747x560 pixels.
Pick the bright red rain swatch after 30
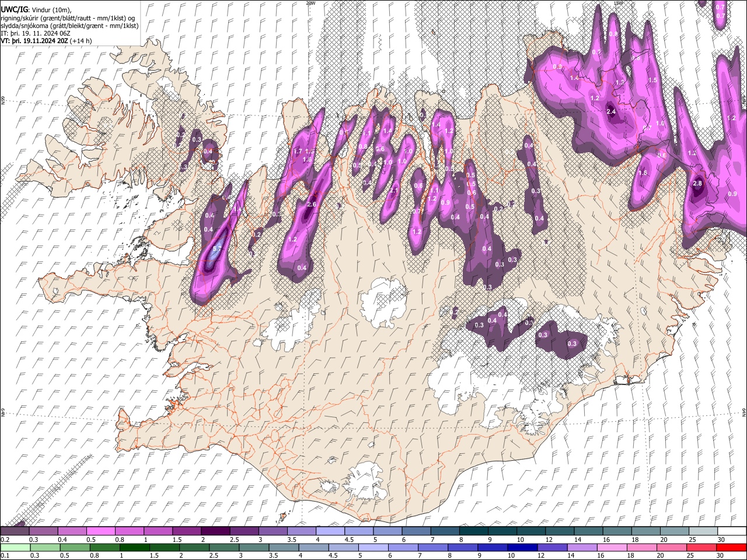(x=731, y=547)
